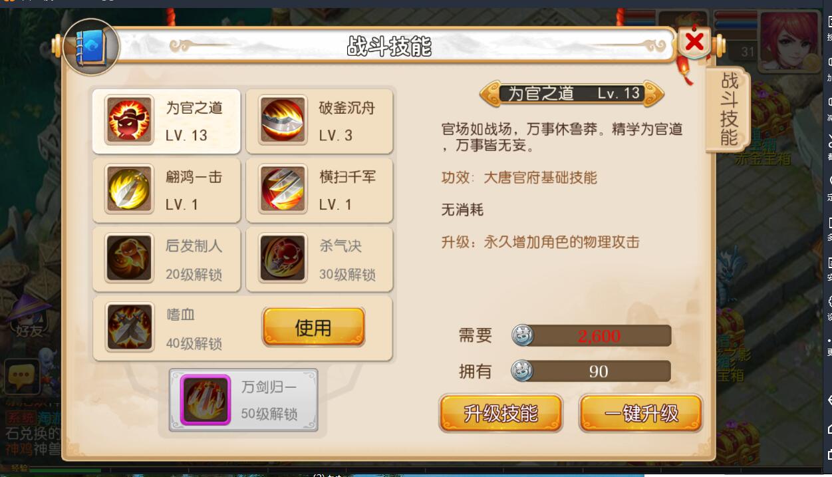Tap the locked 后发制人 skill icon
832x477 pixels.
[130, 258]
